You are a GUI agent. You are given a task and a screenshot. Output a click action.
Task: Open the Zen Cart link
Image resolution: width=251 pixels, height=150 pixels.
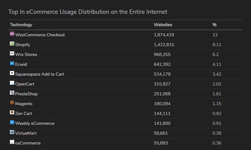(x=23, y=113)
